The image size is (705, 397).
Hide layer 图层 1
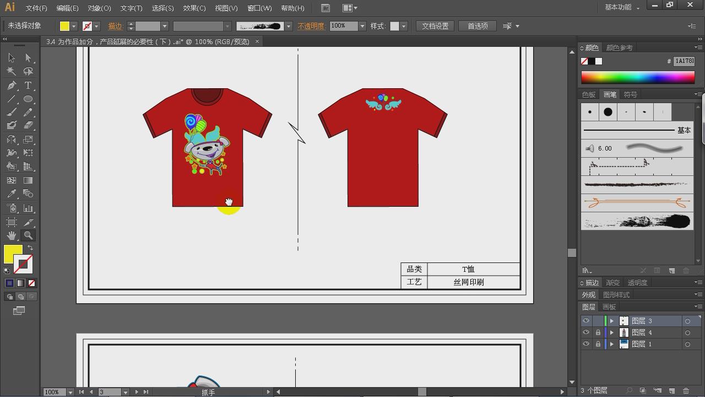(x=586, y=344)
